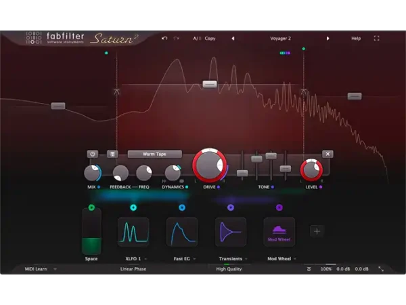Click the undo arrow icon
The height and width of the screenshot is (305, 406).
164,39
